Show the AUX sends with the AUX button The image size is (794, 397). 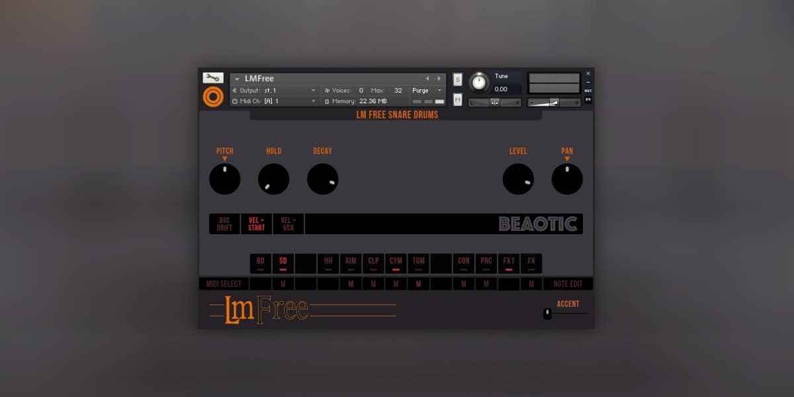[x=588, y=91]
